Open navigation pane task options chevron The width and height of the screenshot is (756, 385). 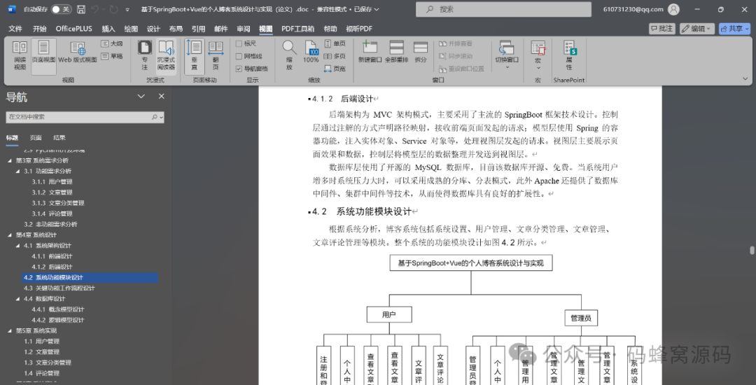coord(141,97)
